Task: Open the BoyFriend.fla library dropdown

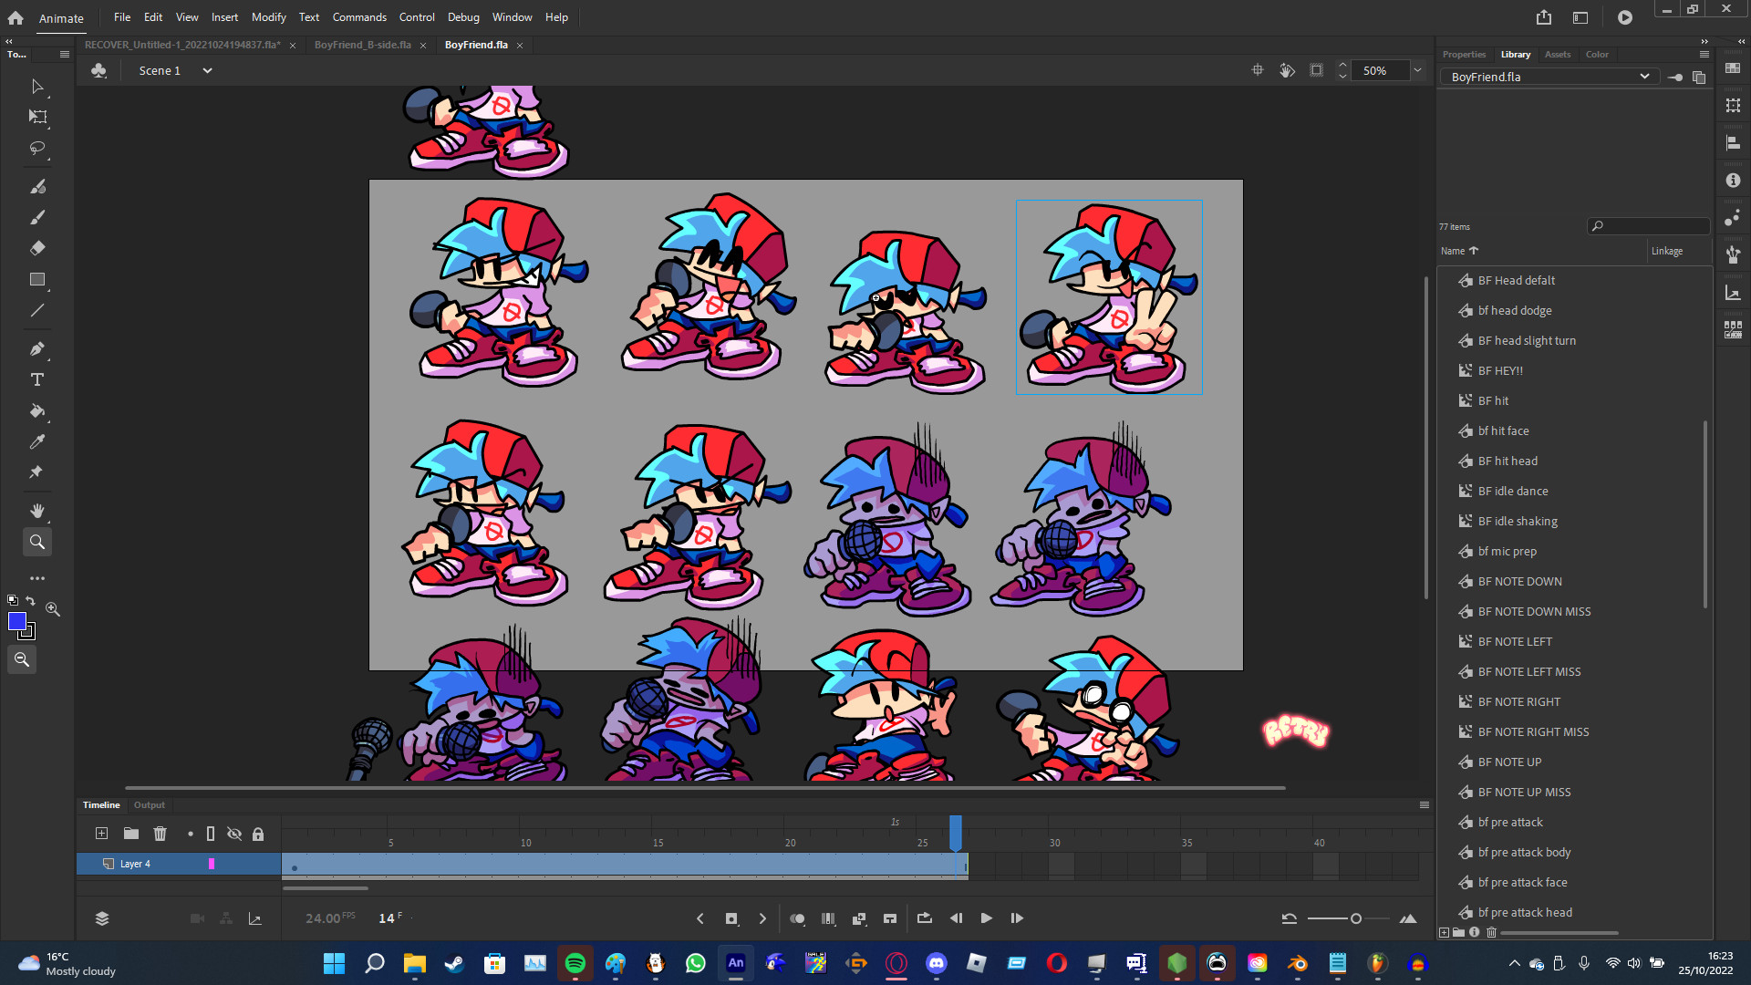Action: pos(1550,77)
